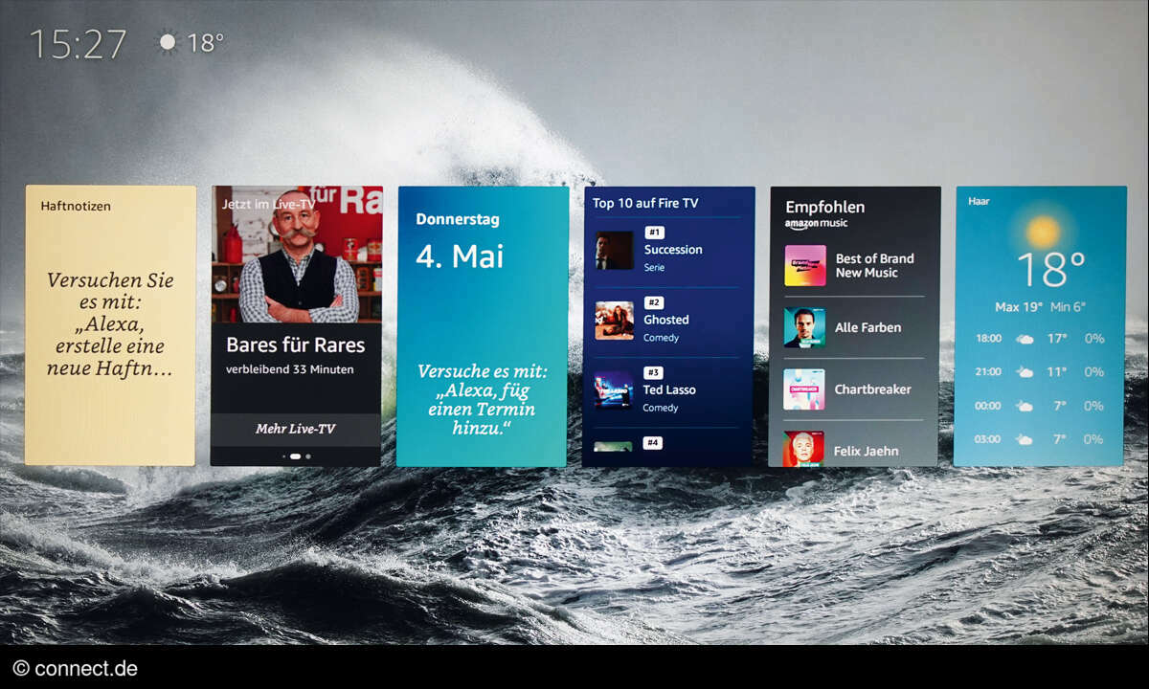The height and width of the screenshot is (689, 1149).
Task: Select the active page dot in Live-TV card
Action: pyautogui.click(x=295, y=456)
